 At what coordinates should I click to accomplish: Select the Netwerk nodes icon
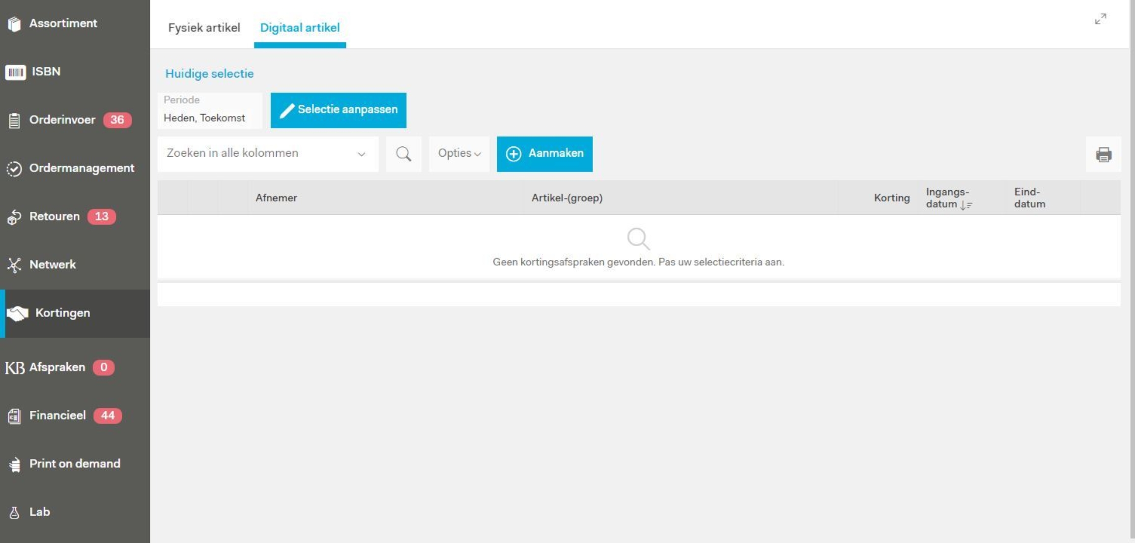tap(14, 265)
